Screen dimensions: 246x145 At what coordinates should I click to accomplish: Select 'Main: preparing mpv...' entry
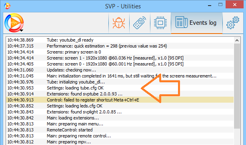(120, 142)
